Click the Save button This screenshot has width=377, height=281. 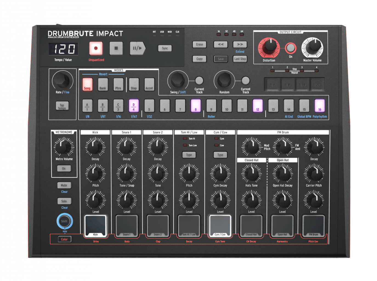coord(221,59)
